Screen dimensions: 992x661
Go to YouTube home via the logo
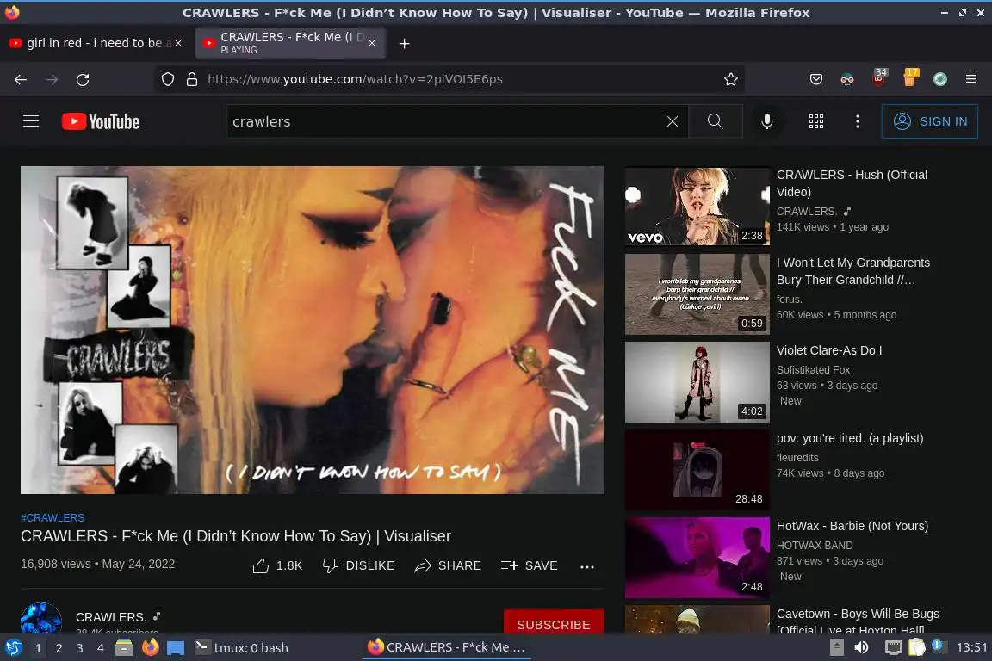(x=101, y=121)
